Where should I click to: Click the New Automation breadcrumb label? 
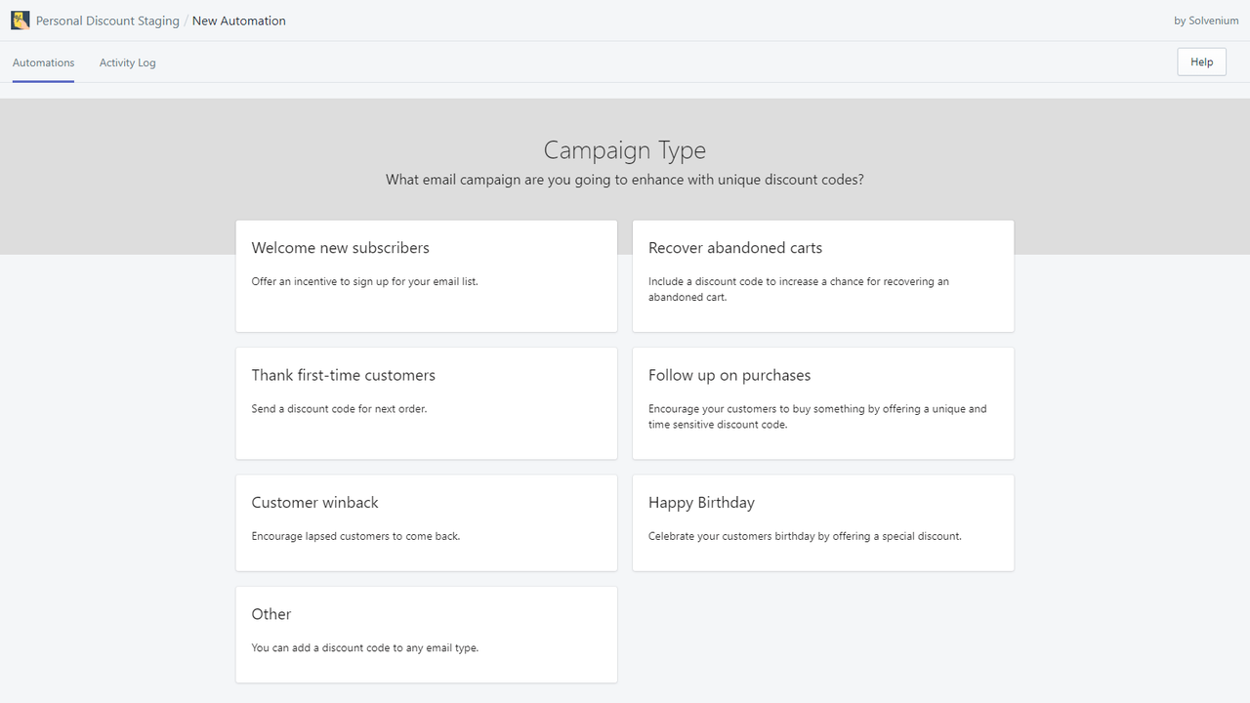pos(238,20)
